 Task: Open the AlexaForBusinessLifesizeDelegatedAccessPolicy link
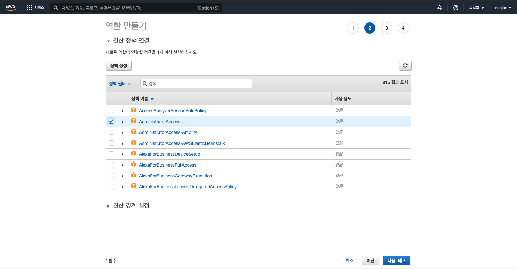[x=188, y=187]
